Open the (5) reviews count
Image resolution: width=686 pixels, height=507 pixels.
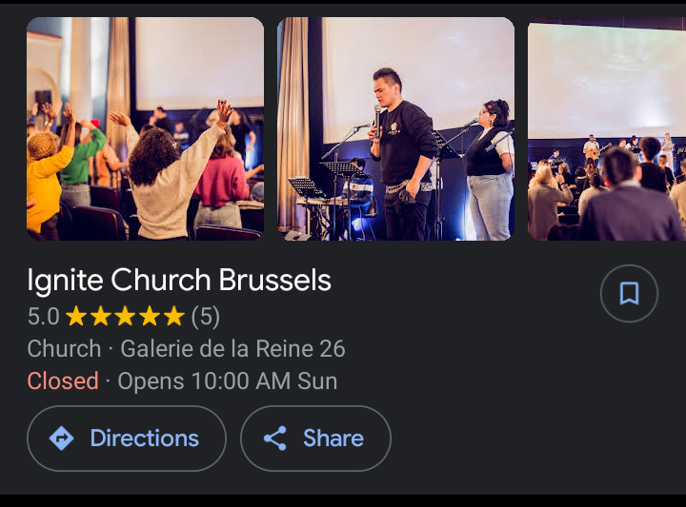(205, 316)
